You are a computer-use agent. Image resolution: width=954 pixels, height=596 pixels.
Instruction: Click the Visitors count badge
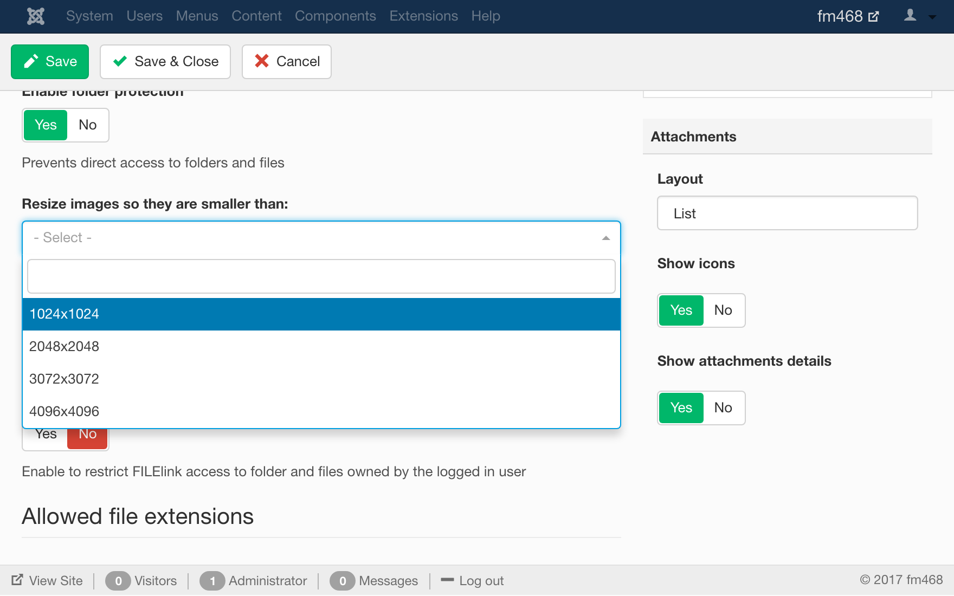[x=118, y=581]
